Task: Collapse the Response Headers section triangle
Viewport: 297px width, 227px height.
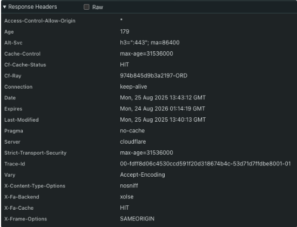Action: 4,7
